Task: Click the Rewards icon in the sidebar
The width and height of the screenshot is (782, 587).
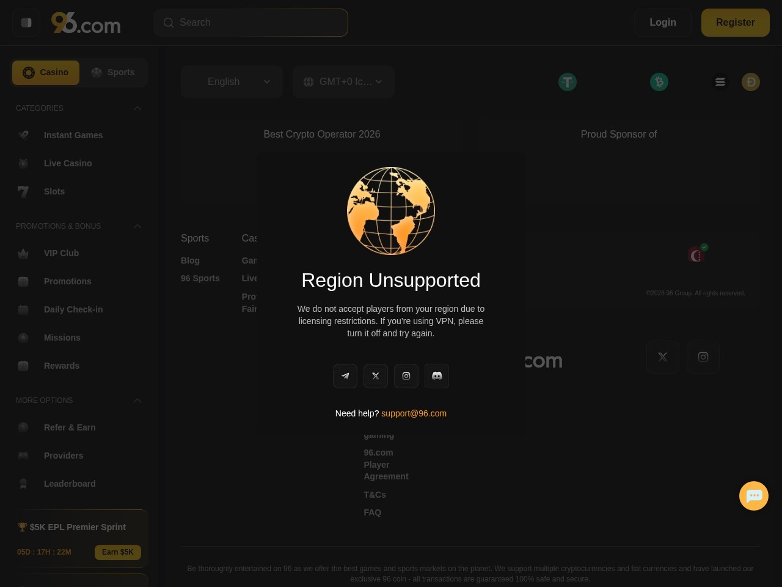Action: pos(23,366)
